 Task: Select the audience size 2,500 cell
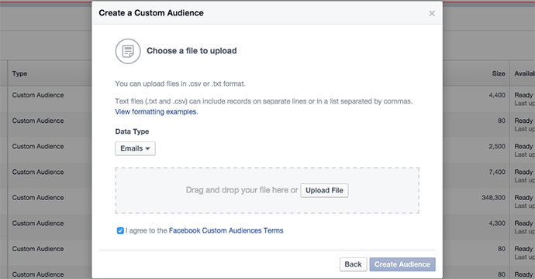pyautogui.click(x=497, y=146)
